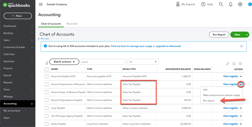Open the Batch actions dropdown

coord(64,62)
